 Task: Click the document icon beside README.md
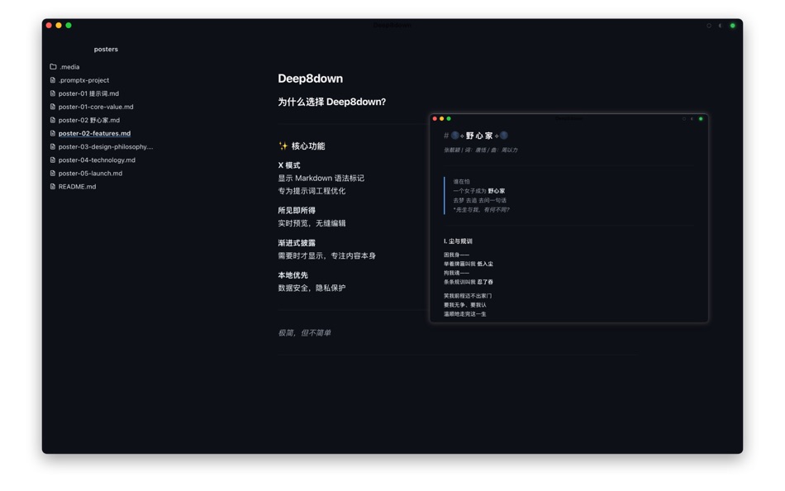click(x=52, y=187)
